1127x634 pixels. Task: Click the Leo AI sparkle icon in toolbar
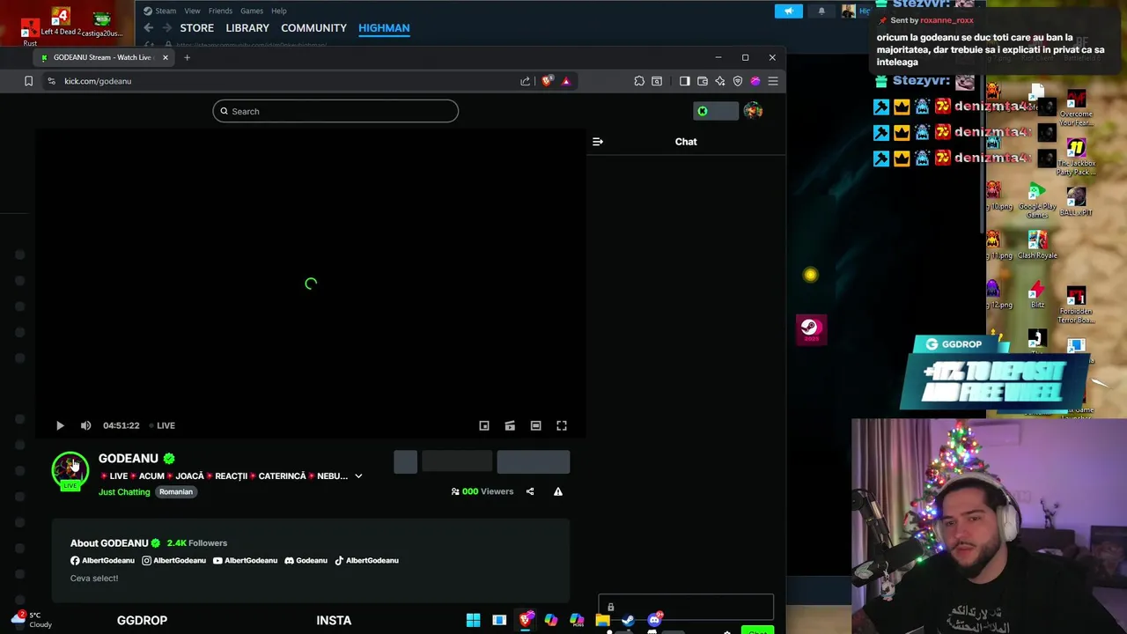click(x=720, y=81)
